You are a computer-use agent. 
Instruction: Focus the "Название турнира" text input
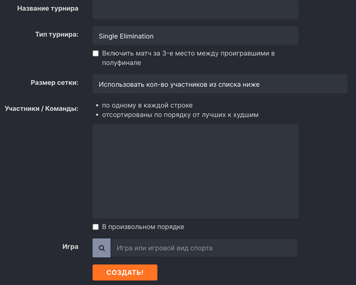click(195, 9)
